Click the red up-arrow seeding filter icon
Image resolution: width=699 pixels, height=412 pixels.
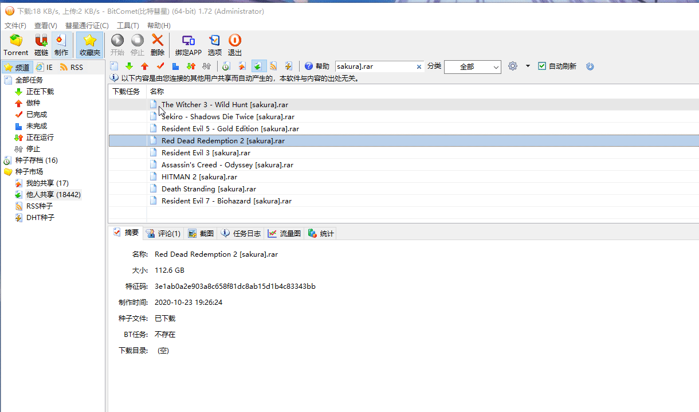pyautogui.click(x=144, y=66)
